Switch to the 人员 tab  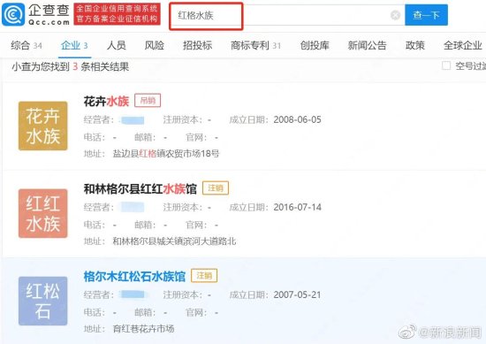click(x=117, y=46)
